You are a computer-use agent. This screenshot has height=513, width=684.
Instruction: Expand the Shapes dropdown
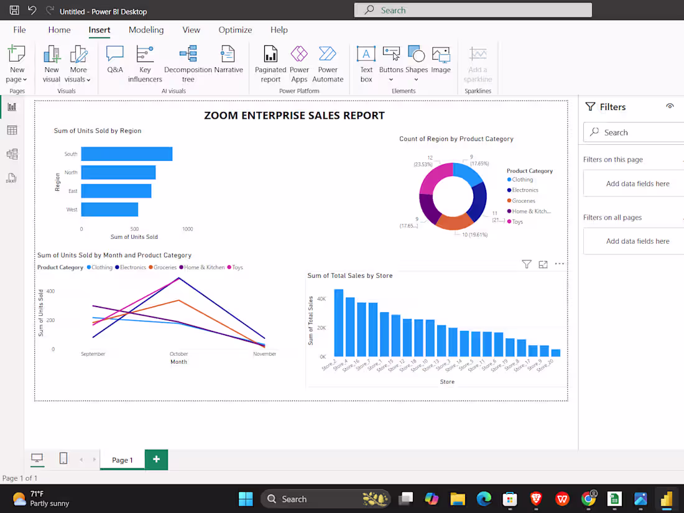pos(416,79)
